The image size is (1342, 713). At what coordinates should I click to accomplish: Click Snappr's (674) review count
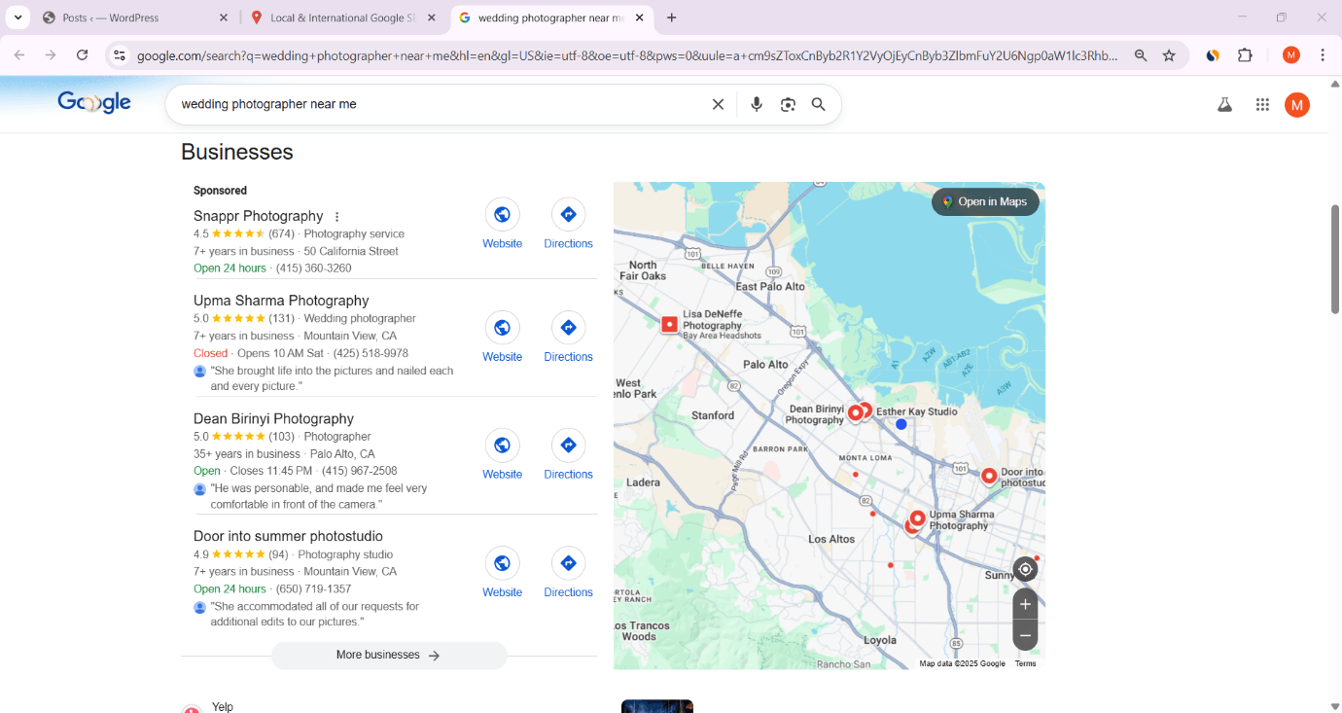(282, 233)
